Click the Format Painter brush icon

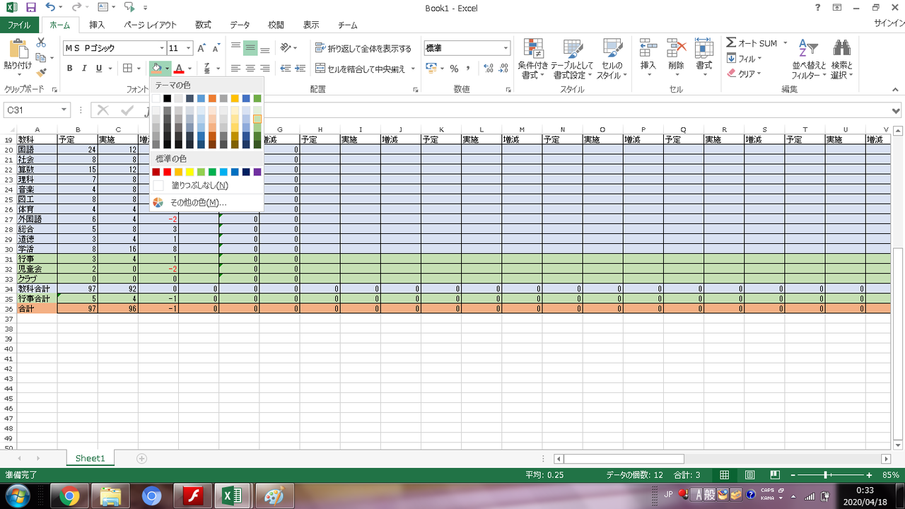(41, 72)
